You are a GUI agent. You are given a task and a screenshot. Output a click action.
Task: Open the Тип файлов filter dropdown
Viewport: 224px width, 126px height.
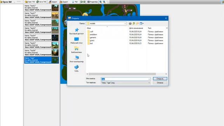tap(126, 83)
